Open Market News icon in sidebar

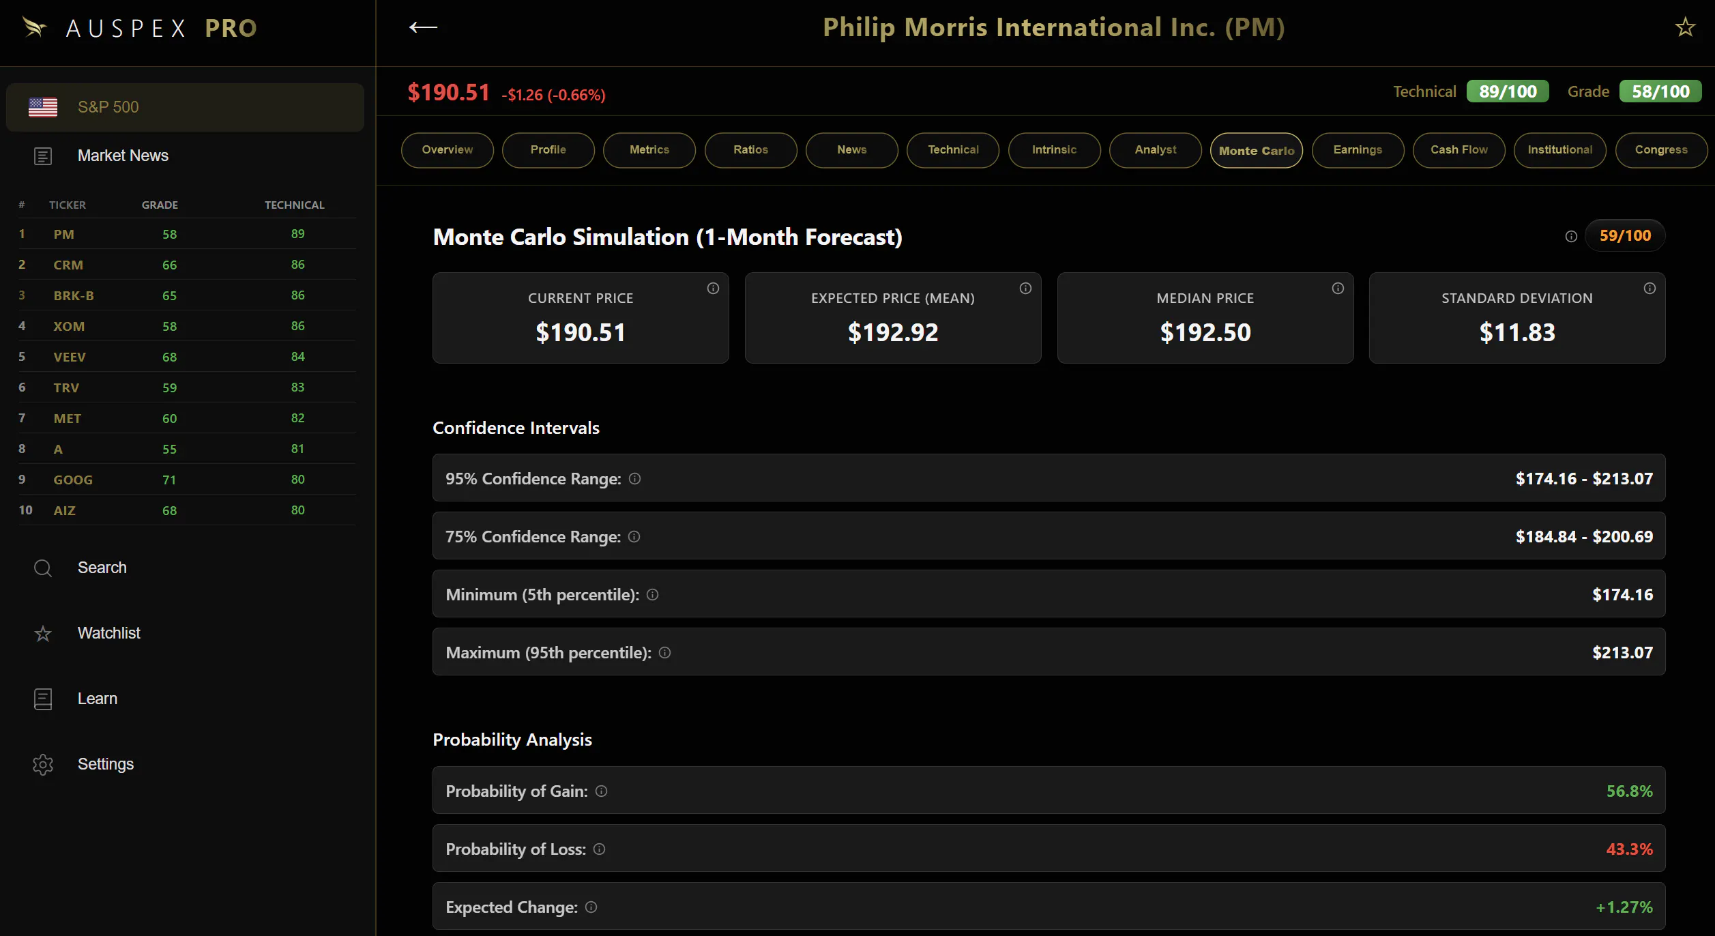43,156
